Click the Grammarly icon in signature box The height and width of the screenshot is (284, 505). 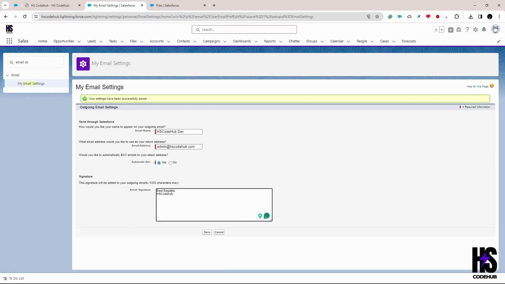[267, 216]
